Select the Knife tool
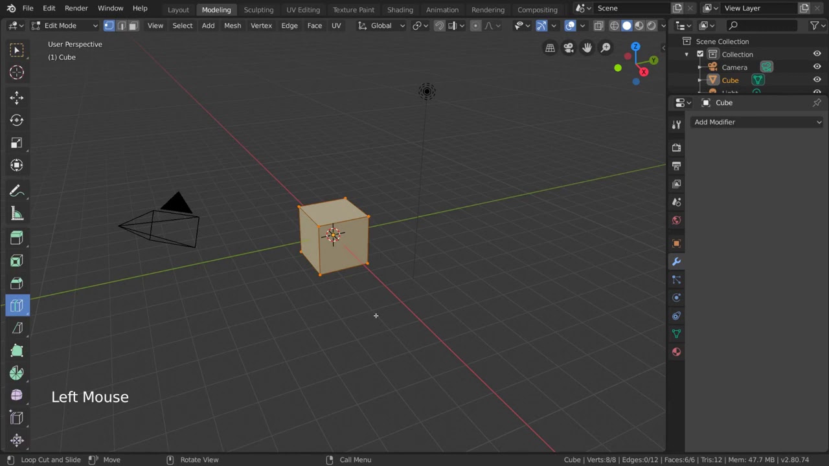 (17, 328)
